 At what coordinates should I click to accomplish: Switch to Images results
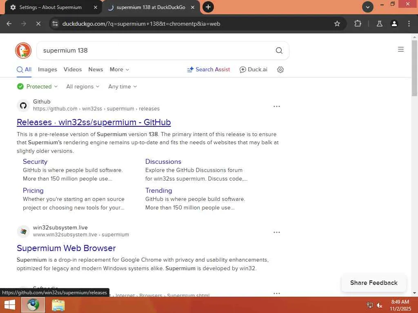click(x=47, y=69)
